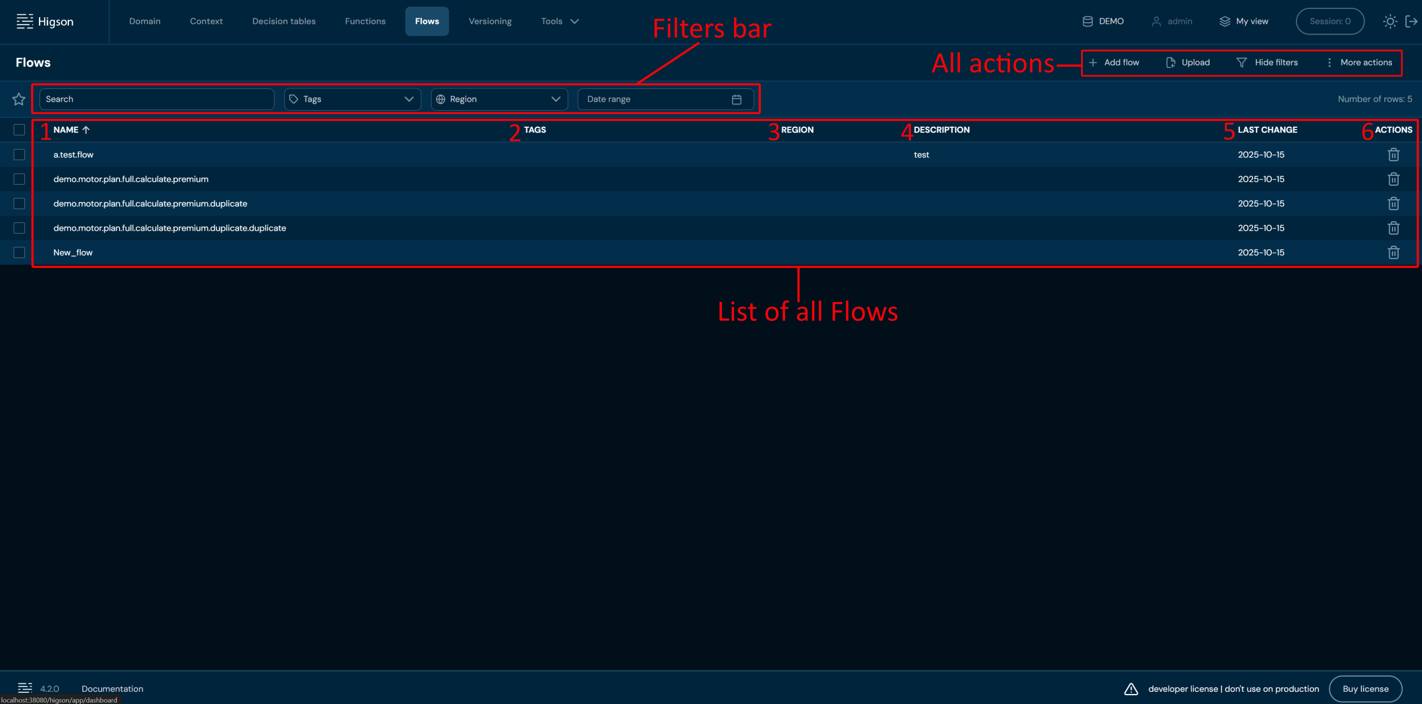Viewport: 1422px width, 704px height.
Task: Check the select-all header checkbox
Action: click(19, 130)
